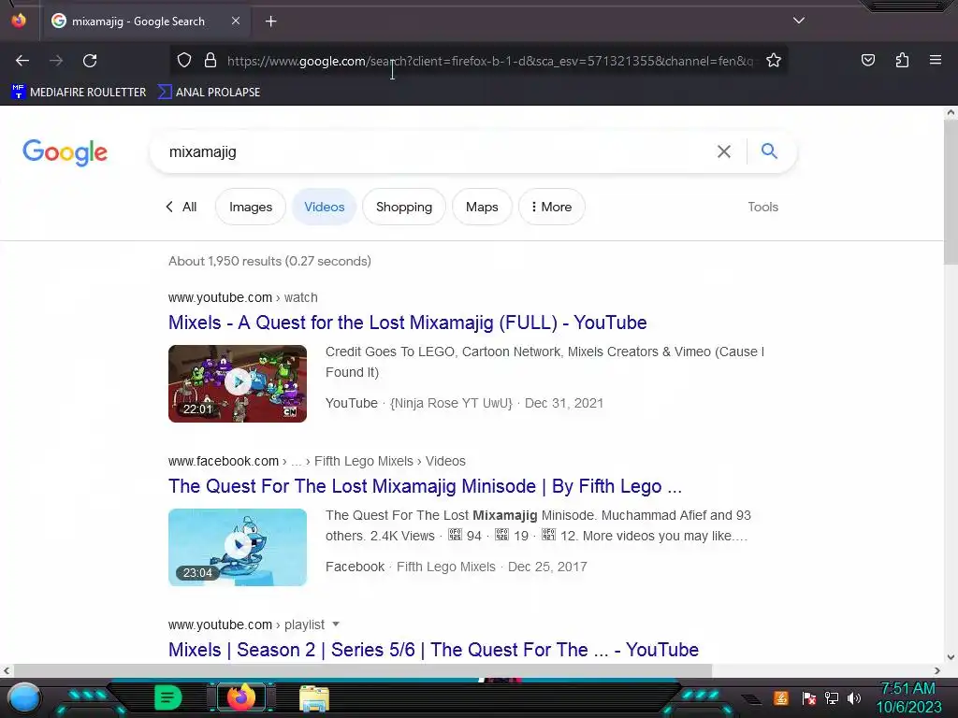Open the search Tools options

[763, 207]
